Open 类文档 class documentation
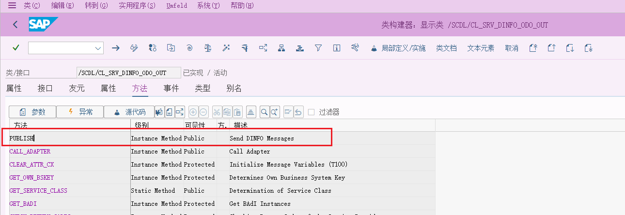The image size is (625, 215). 446,48
